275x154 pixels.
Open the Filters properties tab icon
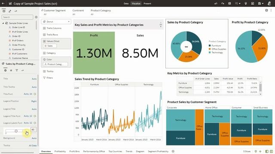click(x=17, y=70)
